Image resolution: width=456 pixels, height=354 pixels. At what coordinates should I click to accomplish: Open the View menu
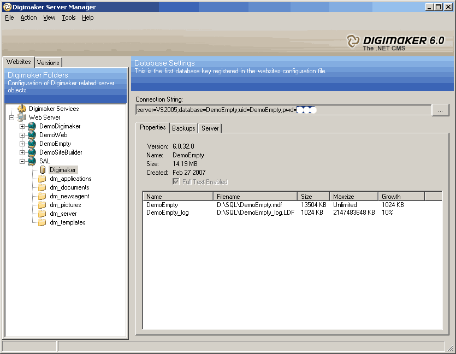click(49, 17)
